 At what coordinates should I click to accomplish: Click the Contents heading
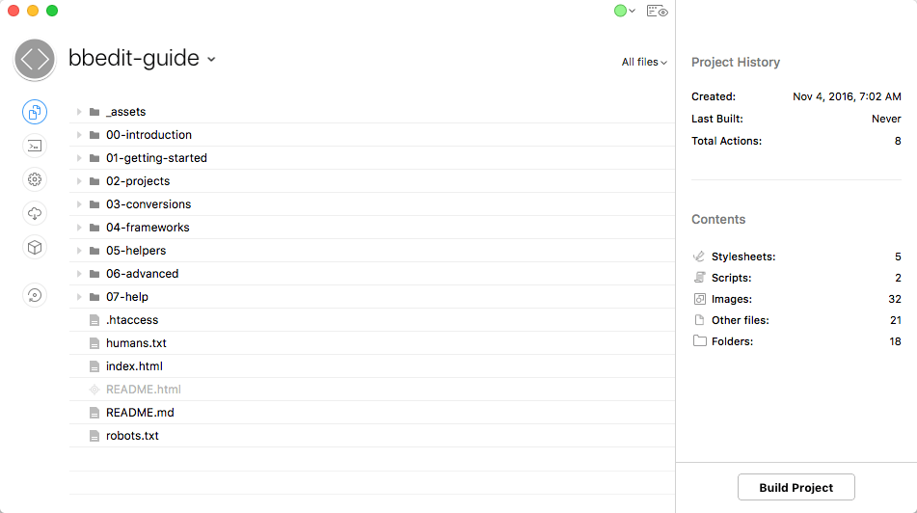coord(718,219)
